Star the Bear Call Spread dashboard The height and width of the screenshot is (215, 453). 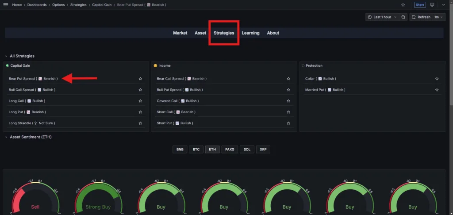click(x=288, y=79)
